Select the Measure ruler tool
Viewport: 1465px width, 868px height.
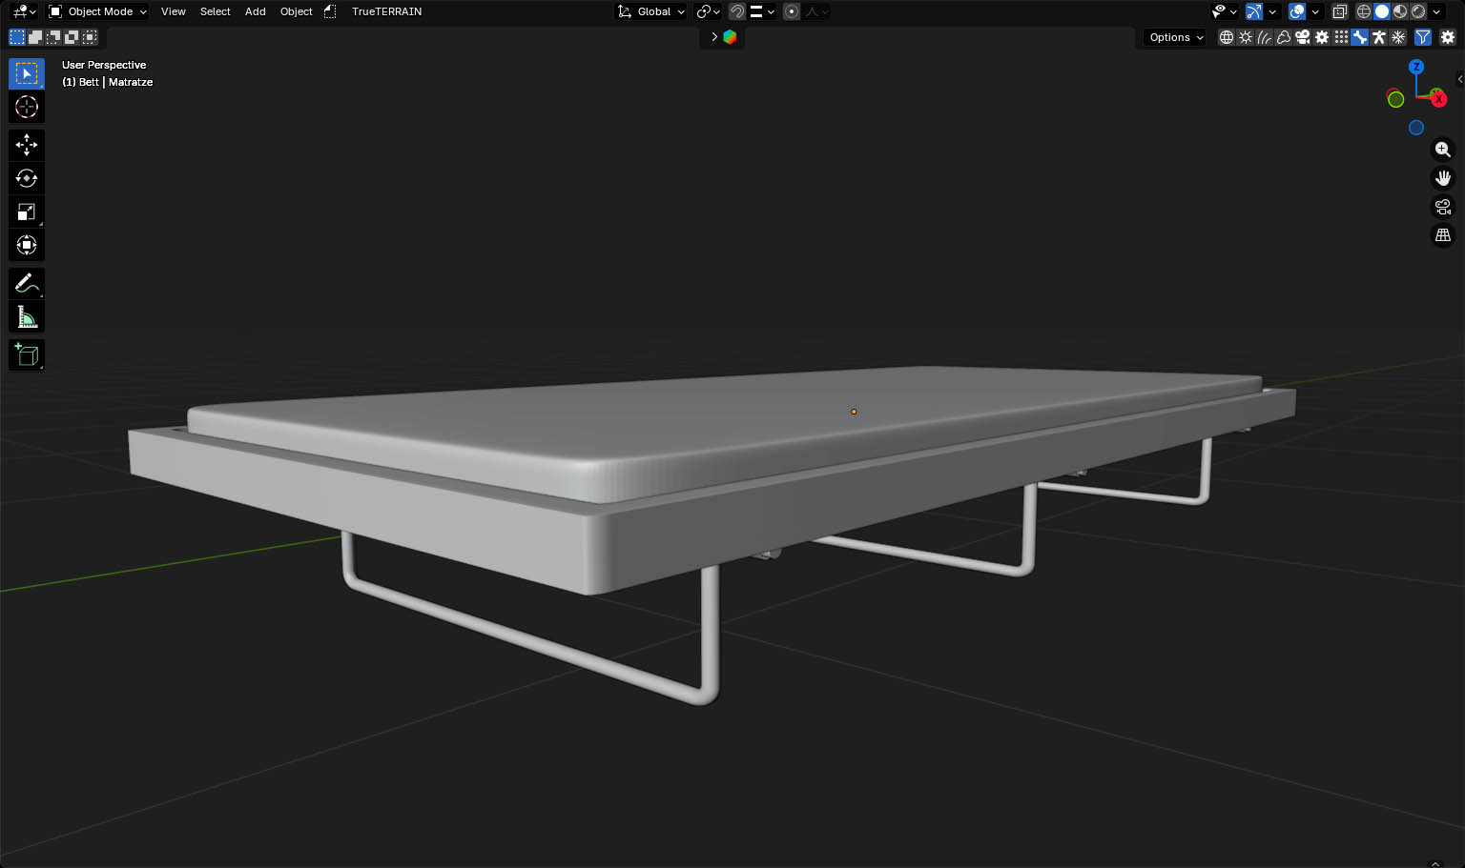point(27,316)
